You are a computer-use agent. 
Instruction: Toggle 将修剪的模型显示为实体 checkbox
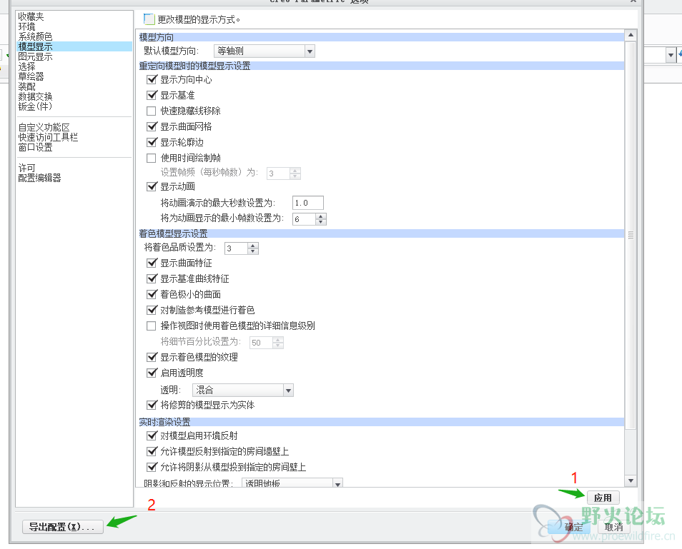pos(152,405)
